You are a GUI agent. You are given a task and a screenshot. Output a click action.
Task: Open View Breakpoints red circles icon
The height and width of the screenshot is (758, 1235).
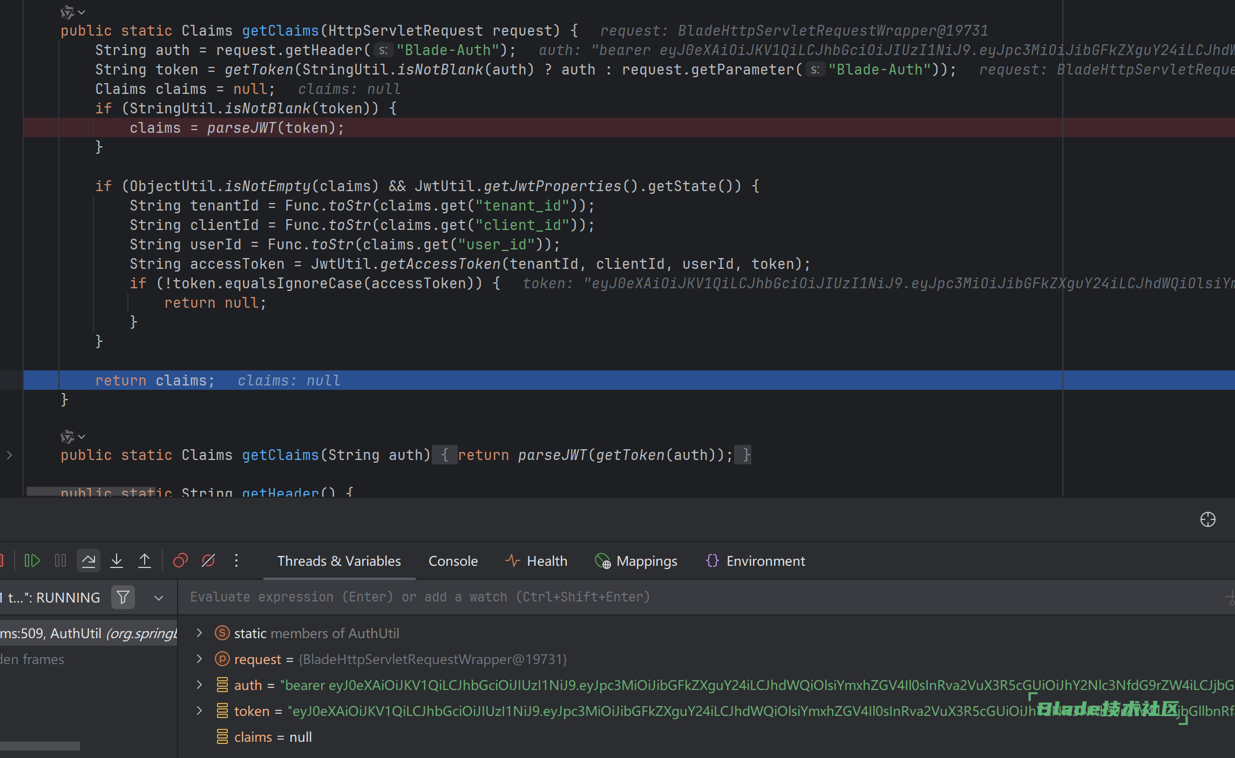coord(180,561)
